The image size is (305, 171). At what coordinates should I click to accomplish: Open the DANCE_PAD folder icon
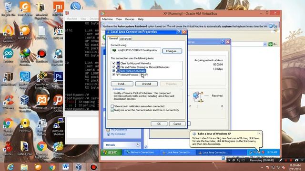[25, 149]
